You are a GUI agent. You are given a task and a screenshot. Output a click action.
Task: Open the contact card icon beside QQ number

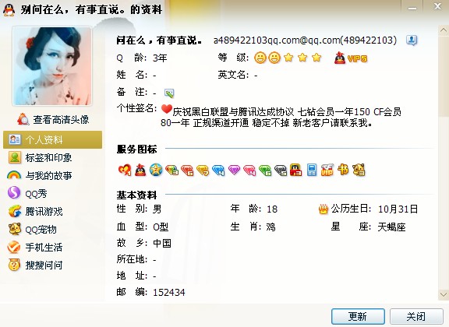pyautogui.click(x=412, y=40)
